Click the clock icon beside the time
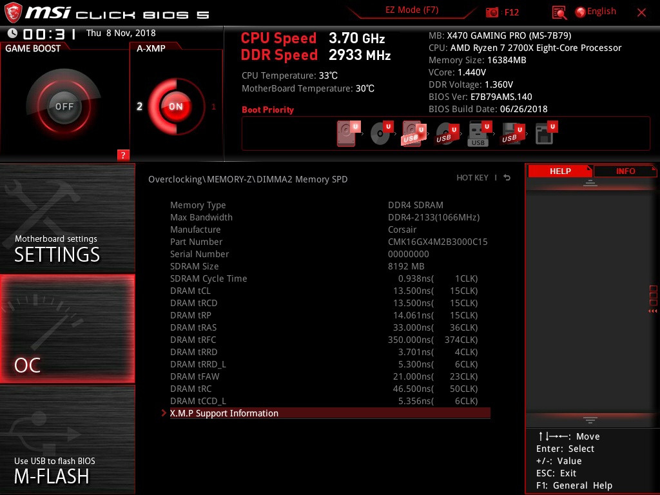The width and height of the screenshot is (660, 495). (x=12, y=33)
